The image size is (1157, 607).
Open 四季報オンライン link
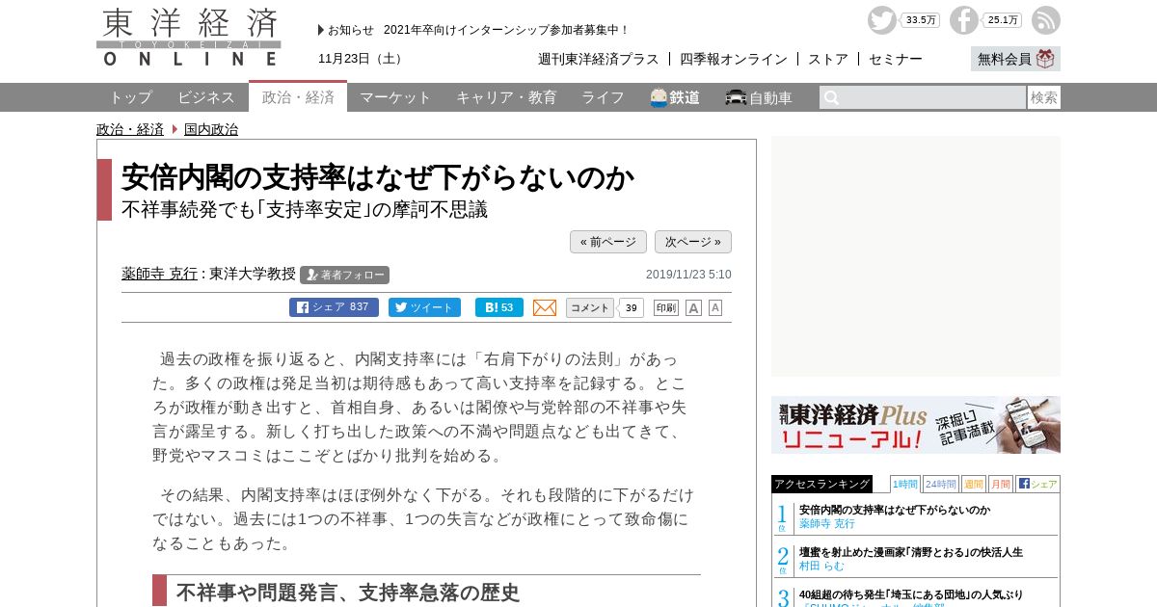click(734, 59)
